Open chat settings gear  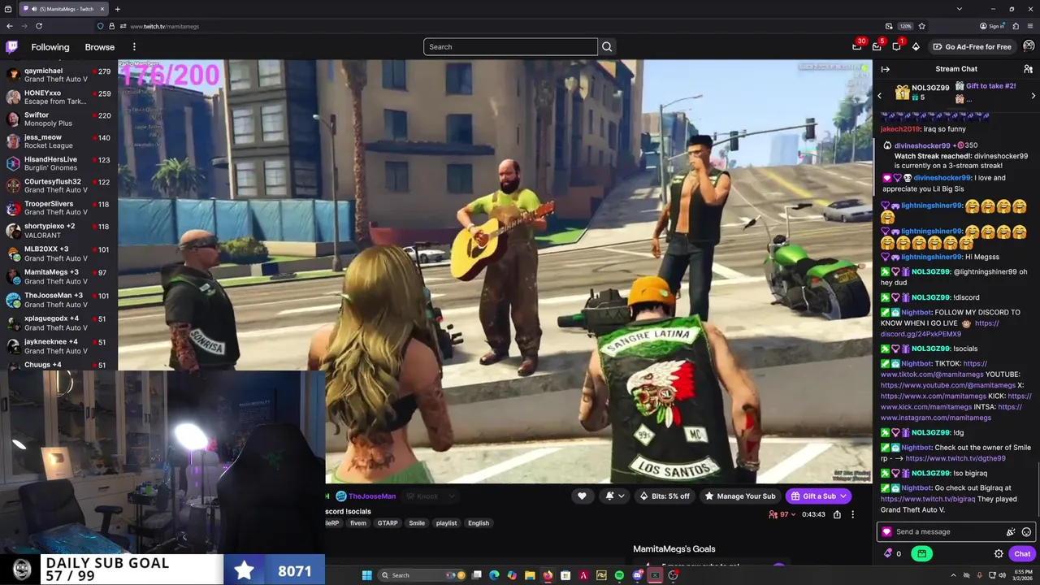pyautogui.click(x=999, y=554)
